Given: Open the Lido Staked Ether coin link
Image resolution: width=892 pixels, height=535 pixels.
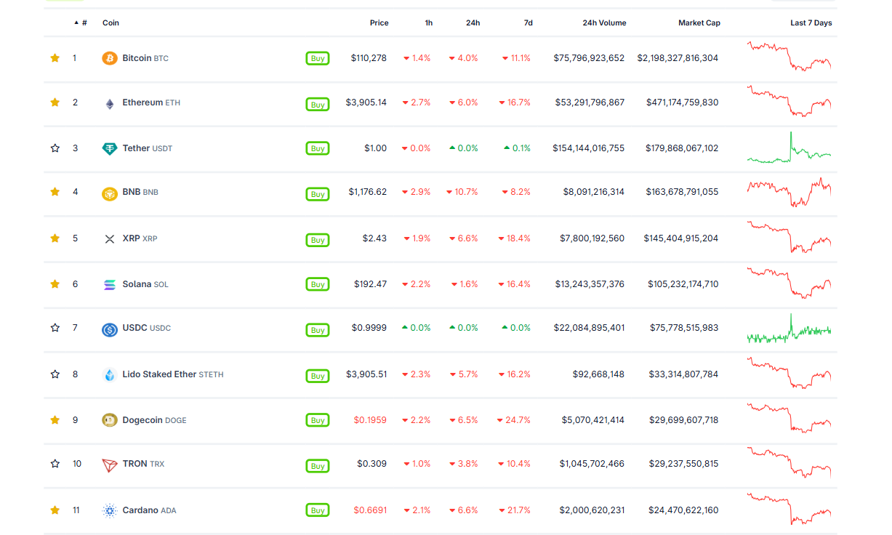Looking at the screenshot, I should tap(159, 374).
